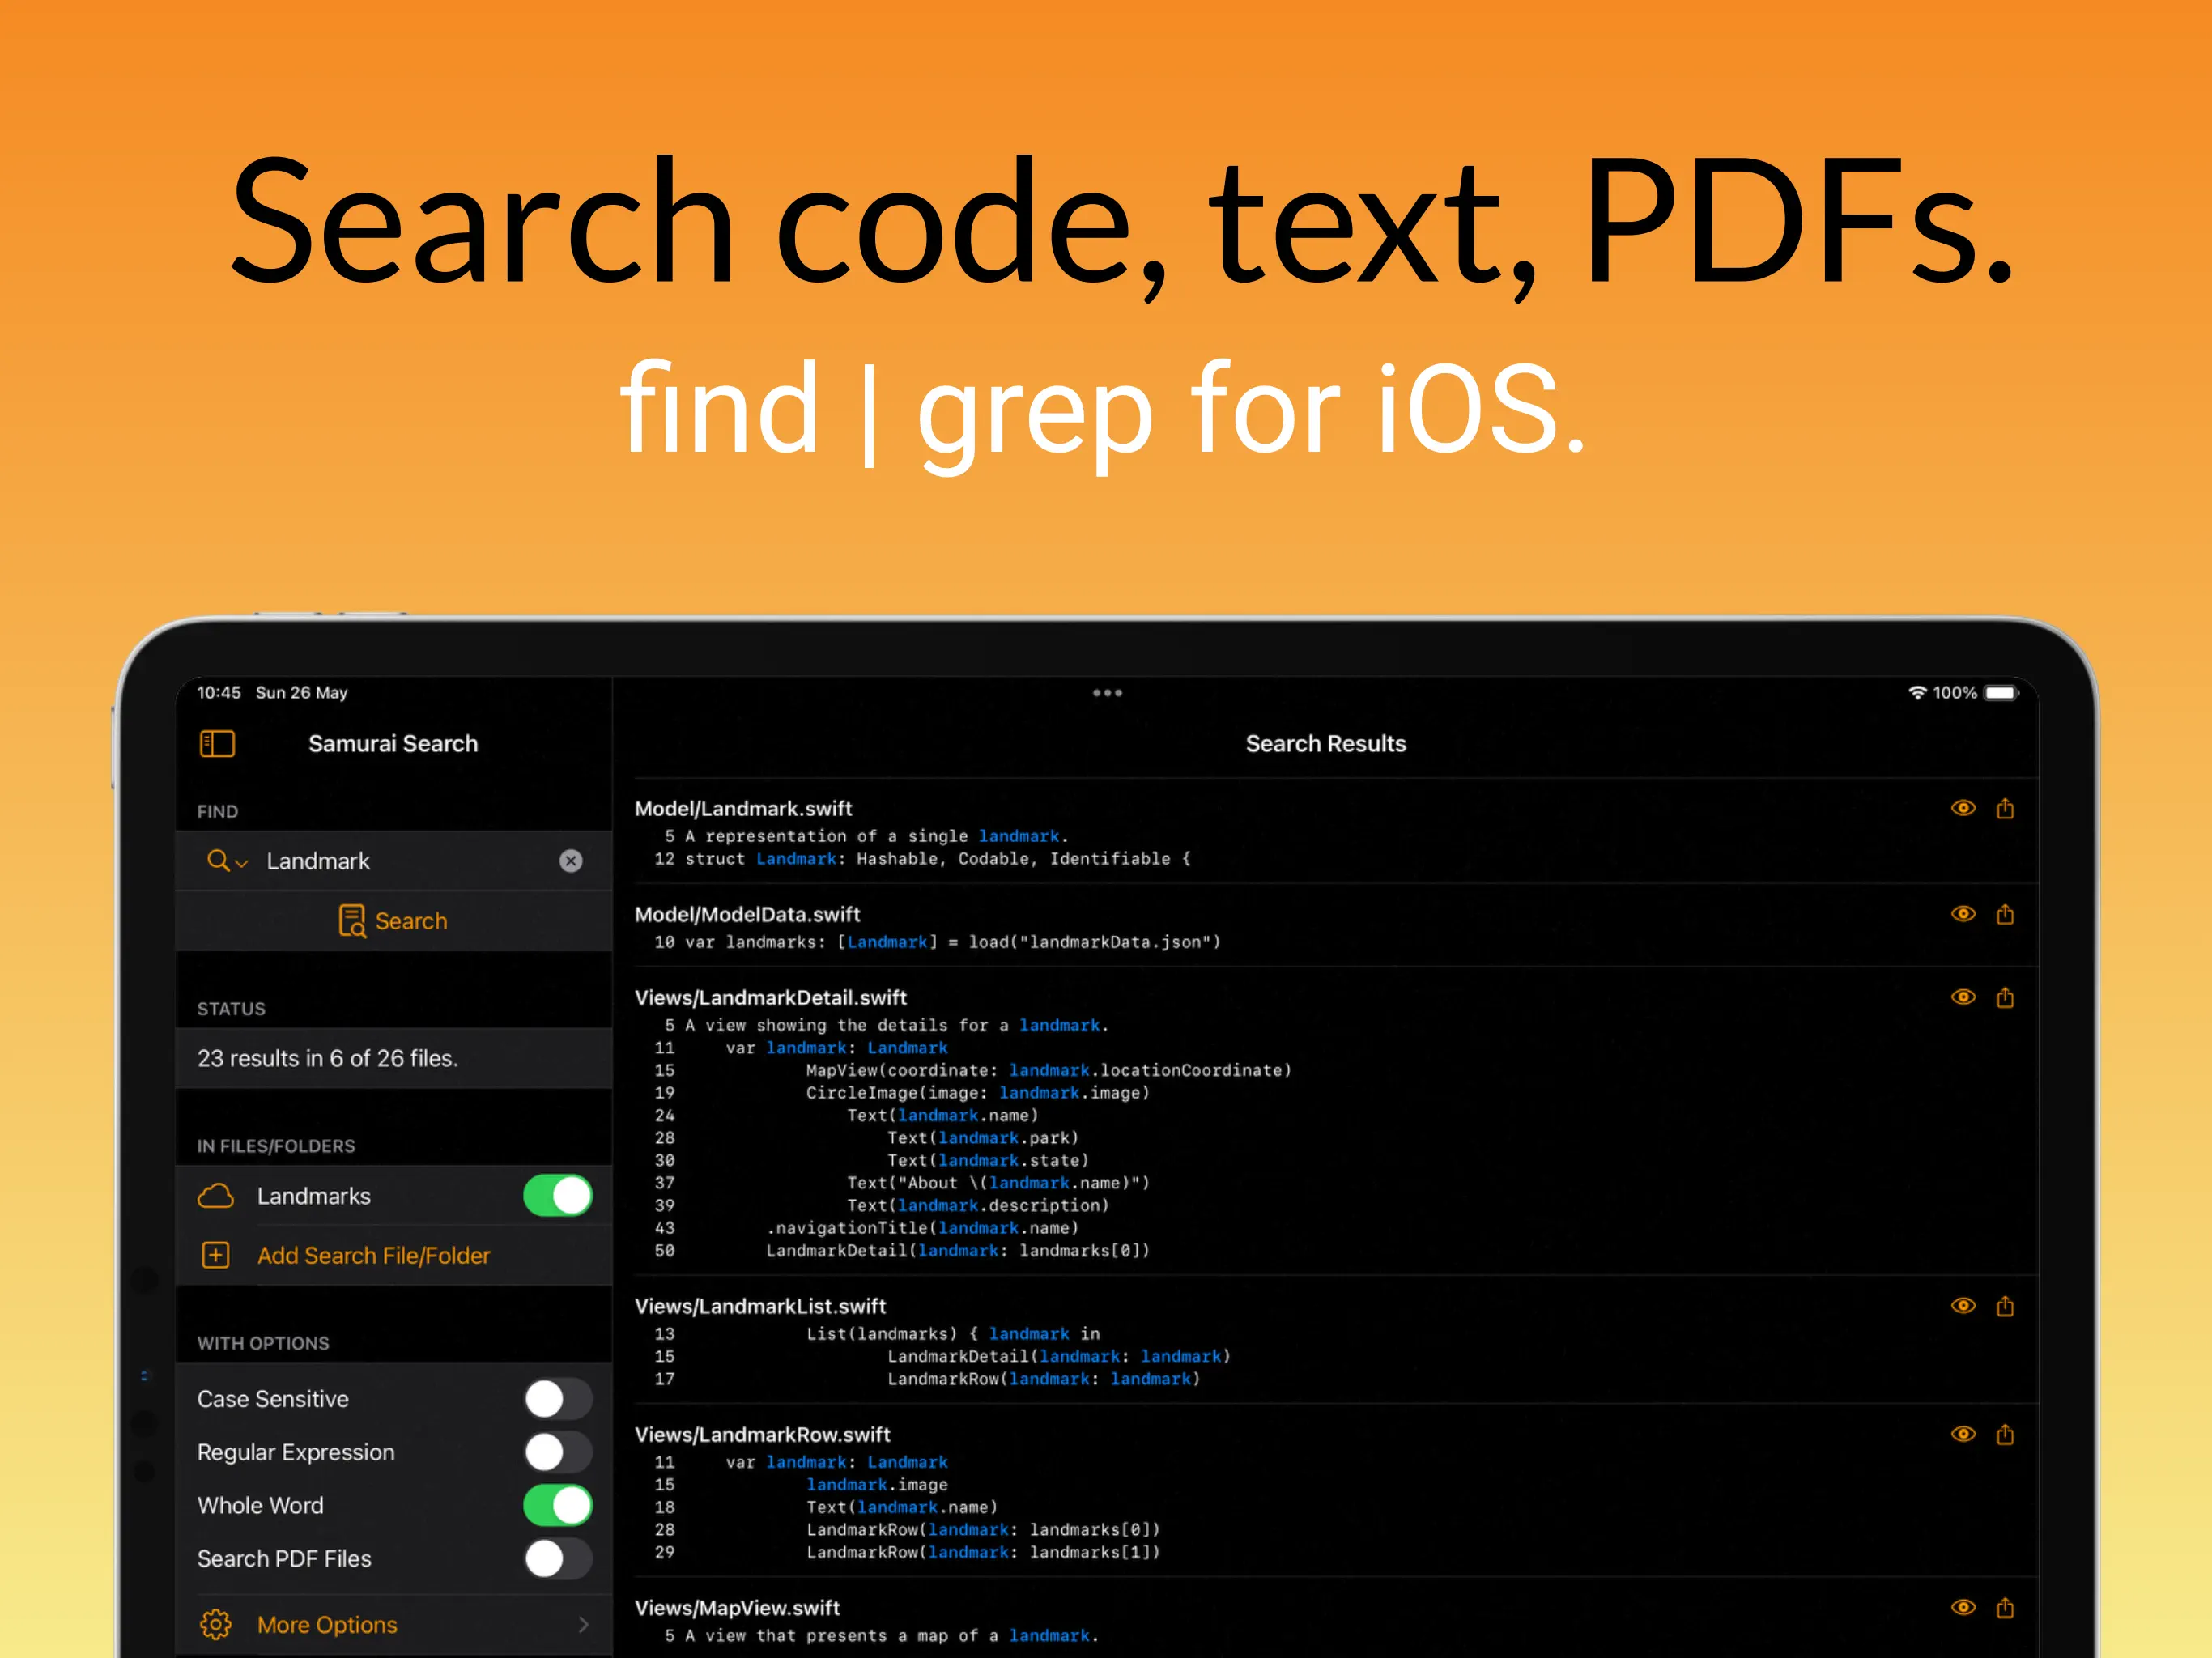Share Model/Landmark.swift result
The width and height of the screenshot is (2212, 1658).
(x=2005, y=808)
